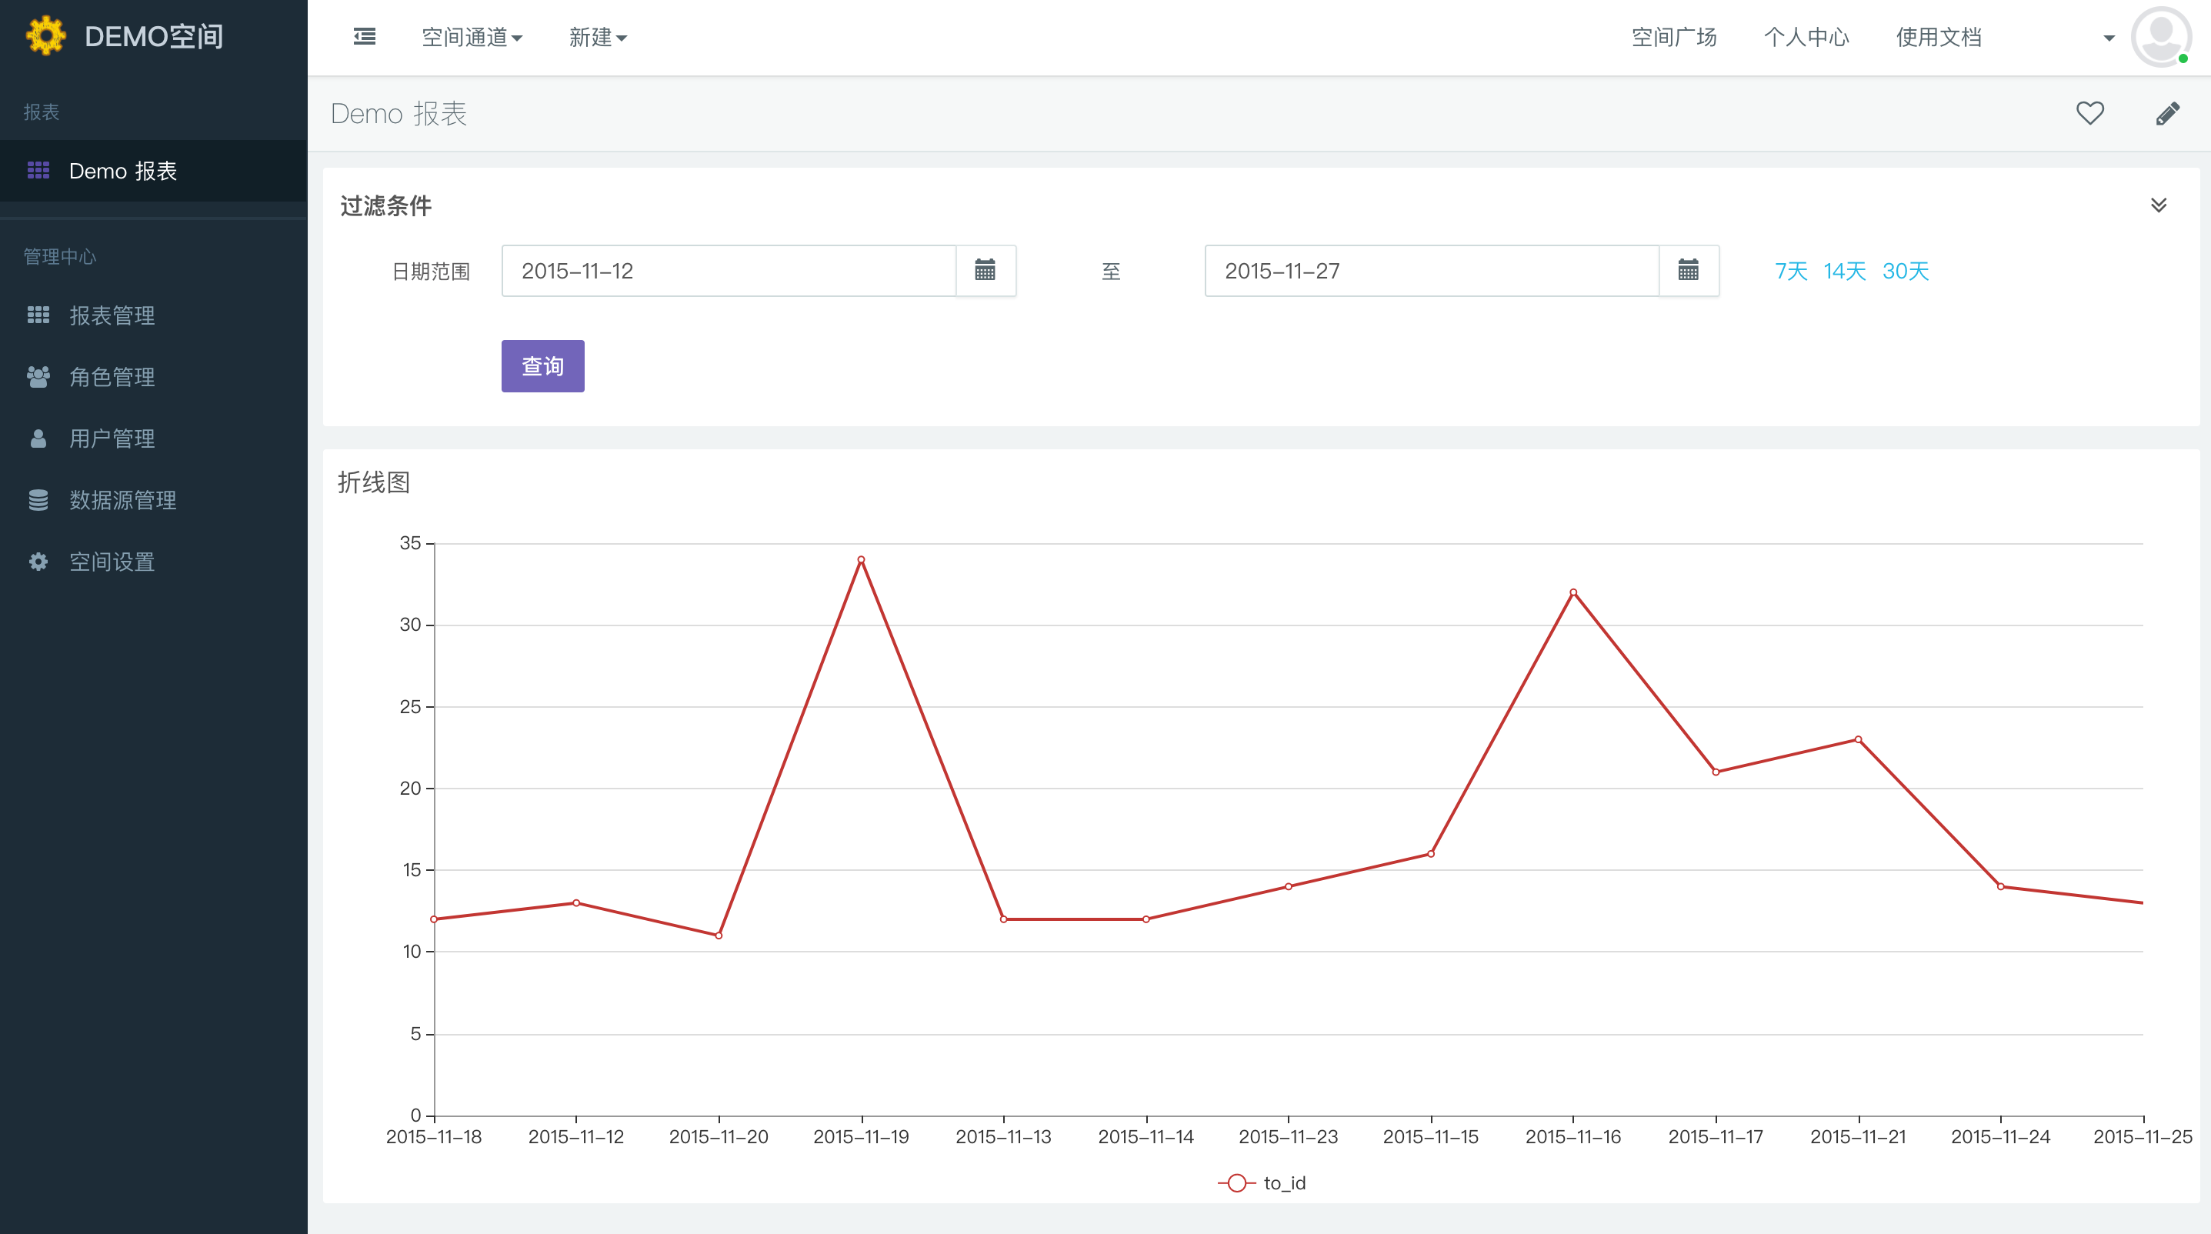Go to 角色管理 in sidebar

click(x=154, y=377)
